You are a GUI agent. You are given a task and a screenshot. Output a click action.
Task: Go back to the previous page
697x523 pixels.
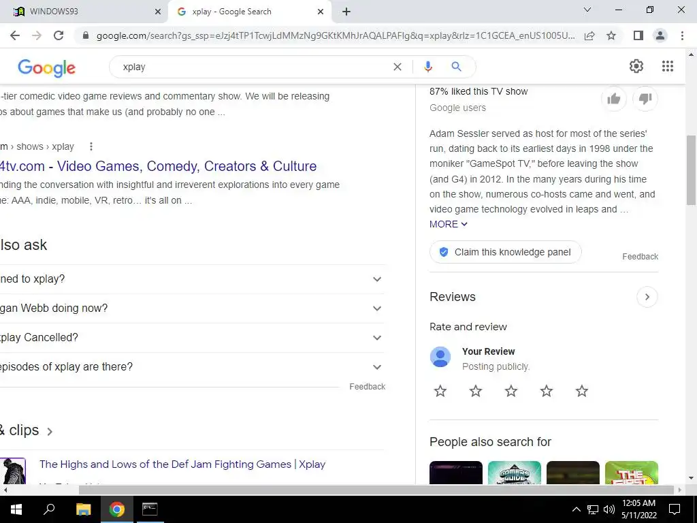point(15,35)
